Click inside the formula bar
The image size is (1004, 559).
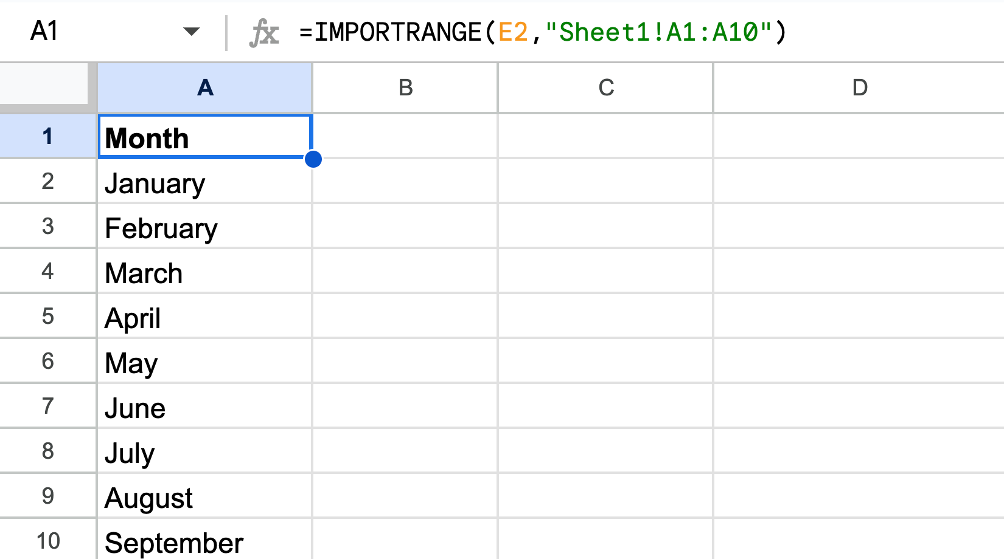point(852,33)
